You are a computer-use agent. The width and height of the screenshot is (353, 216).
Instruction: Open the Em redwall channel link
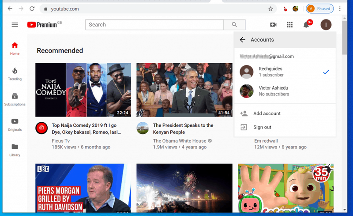266,141
